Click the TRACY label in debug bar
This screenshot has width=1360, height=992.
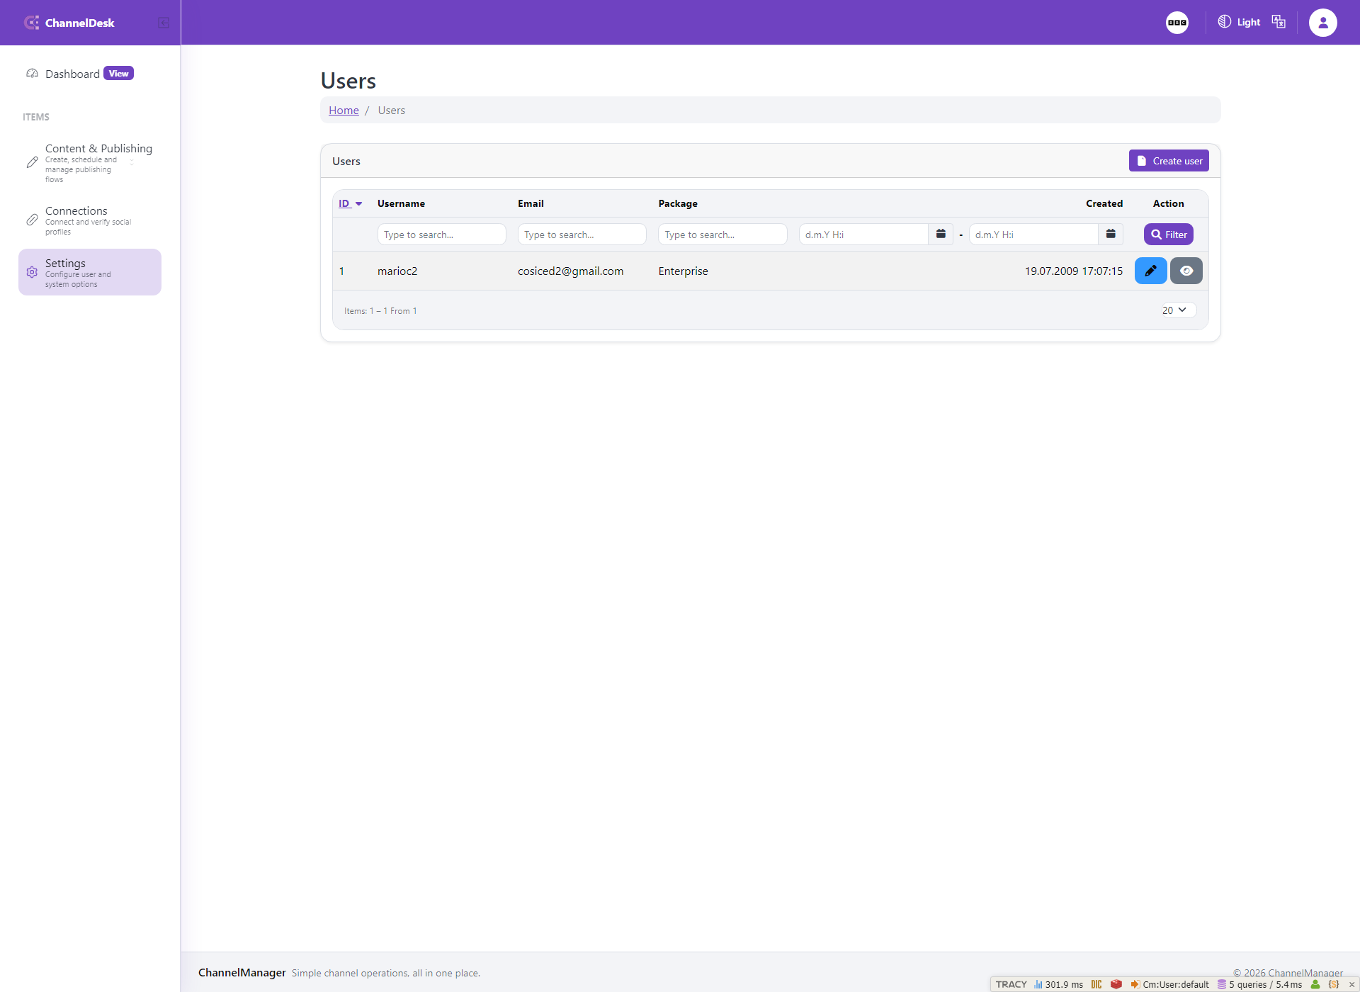point(1011,984)
